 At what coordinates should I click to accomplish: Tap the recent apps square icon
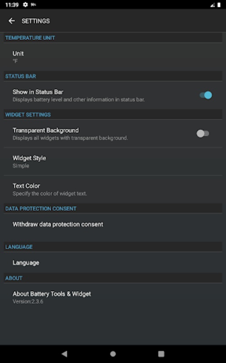[161, 354]
